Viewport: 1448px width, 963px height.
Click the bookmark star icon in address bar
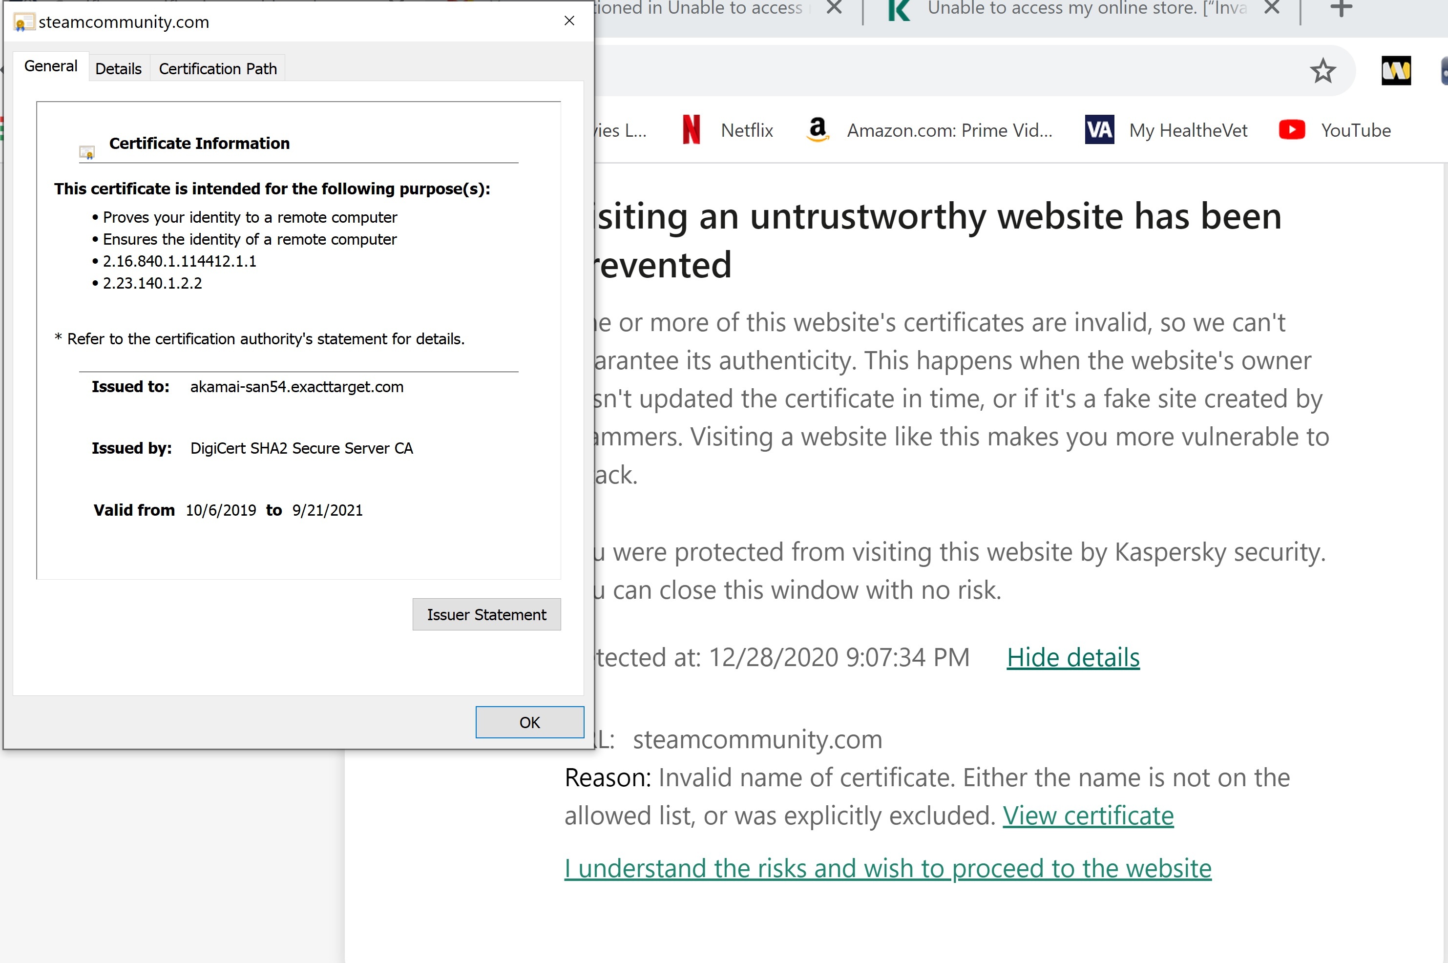[x=1322, y=71]
